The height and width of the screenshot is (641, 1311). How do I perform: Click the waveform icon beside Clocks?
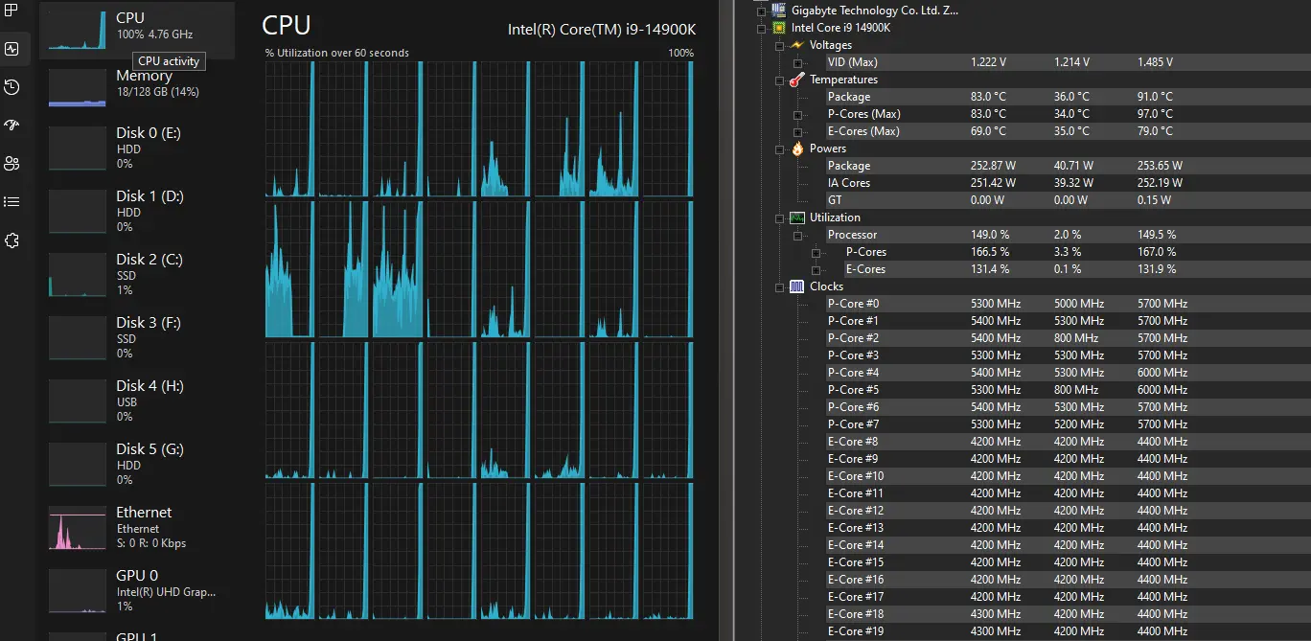797,286
